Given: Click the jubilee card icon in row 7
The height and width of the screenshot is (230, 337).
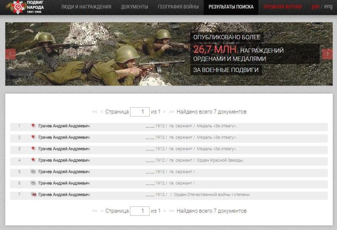Looking at the screenshot, I should point(34,194).
